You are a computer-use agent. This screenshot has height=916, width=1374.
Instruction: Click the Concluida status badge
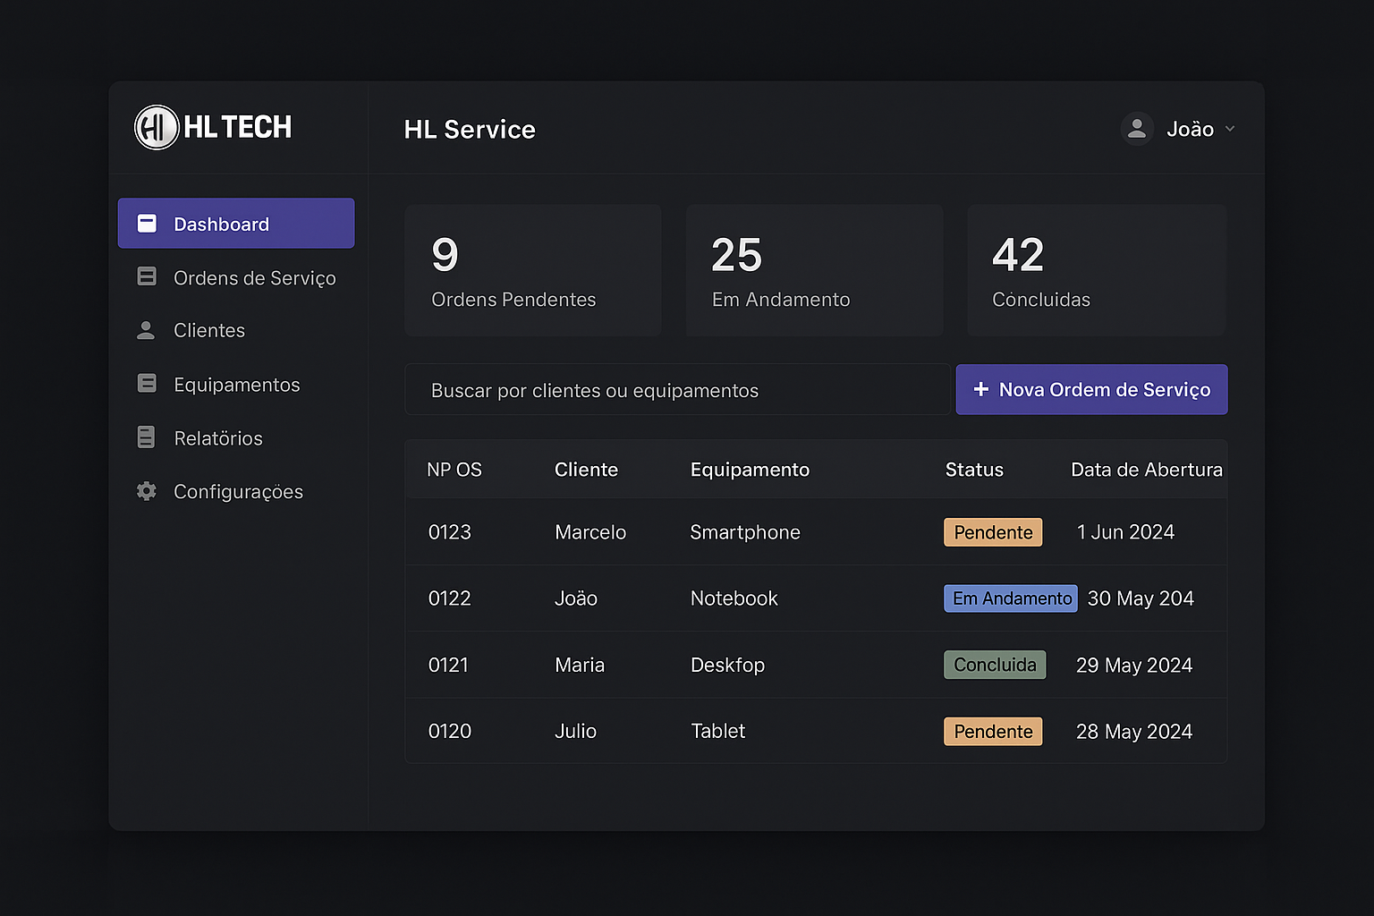(995, 665)
